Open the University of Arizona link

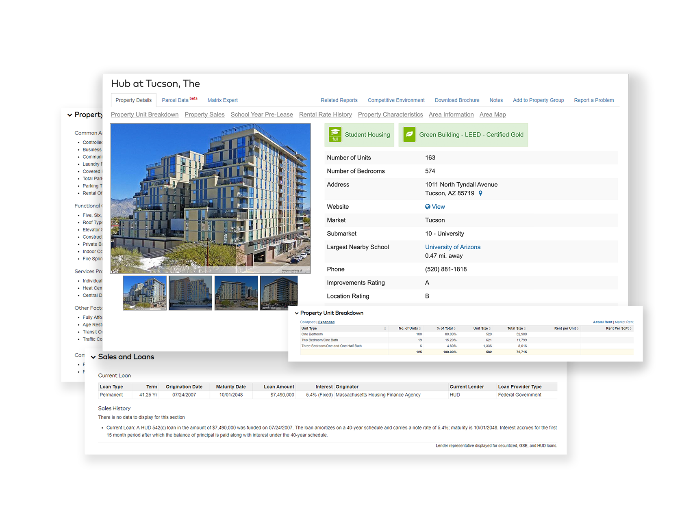452,247
